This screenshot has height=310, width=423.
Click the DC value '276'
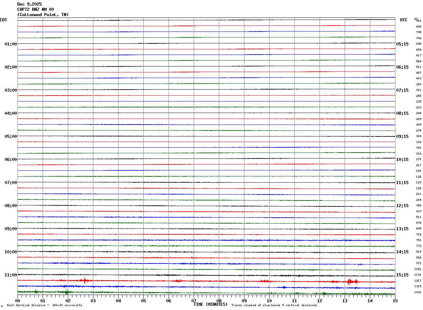tap(418, 131)
